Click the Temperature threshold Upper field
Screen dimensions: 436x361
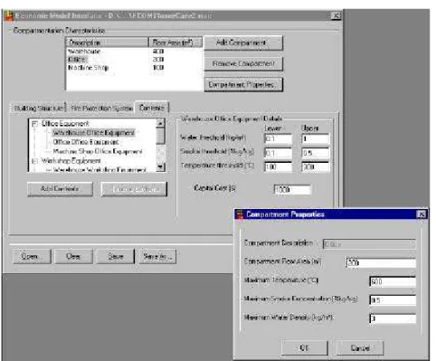coord(315,166)
